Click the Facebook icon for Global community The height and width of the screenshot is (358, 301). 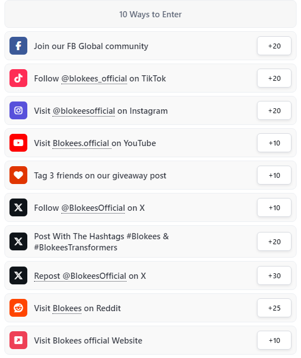coord(18,46)
